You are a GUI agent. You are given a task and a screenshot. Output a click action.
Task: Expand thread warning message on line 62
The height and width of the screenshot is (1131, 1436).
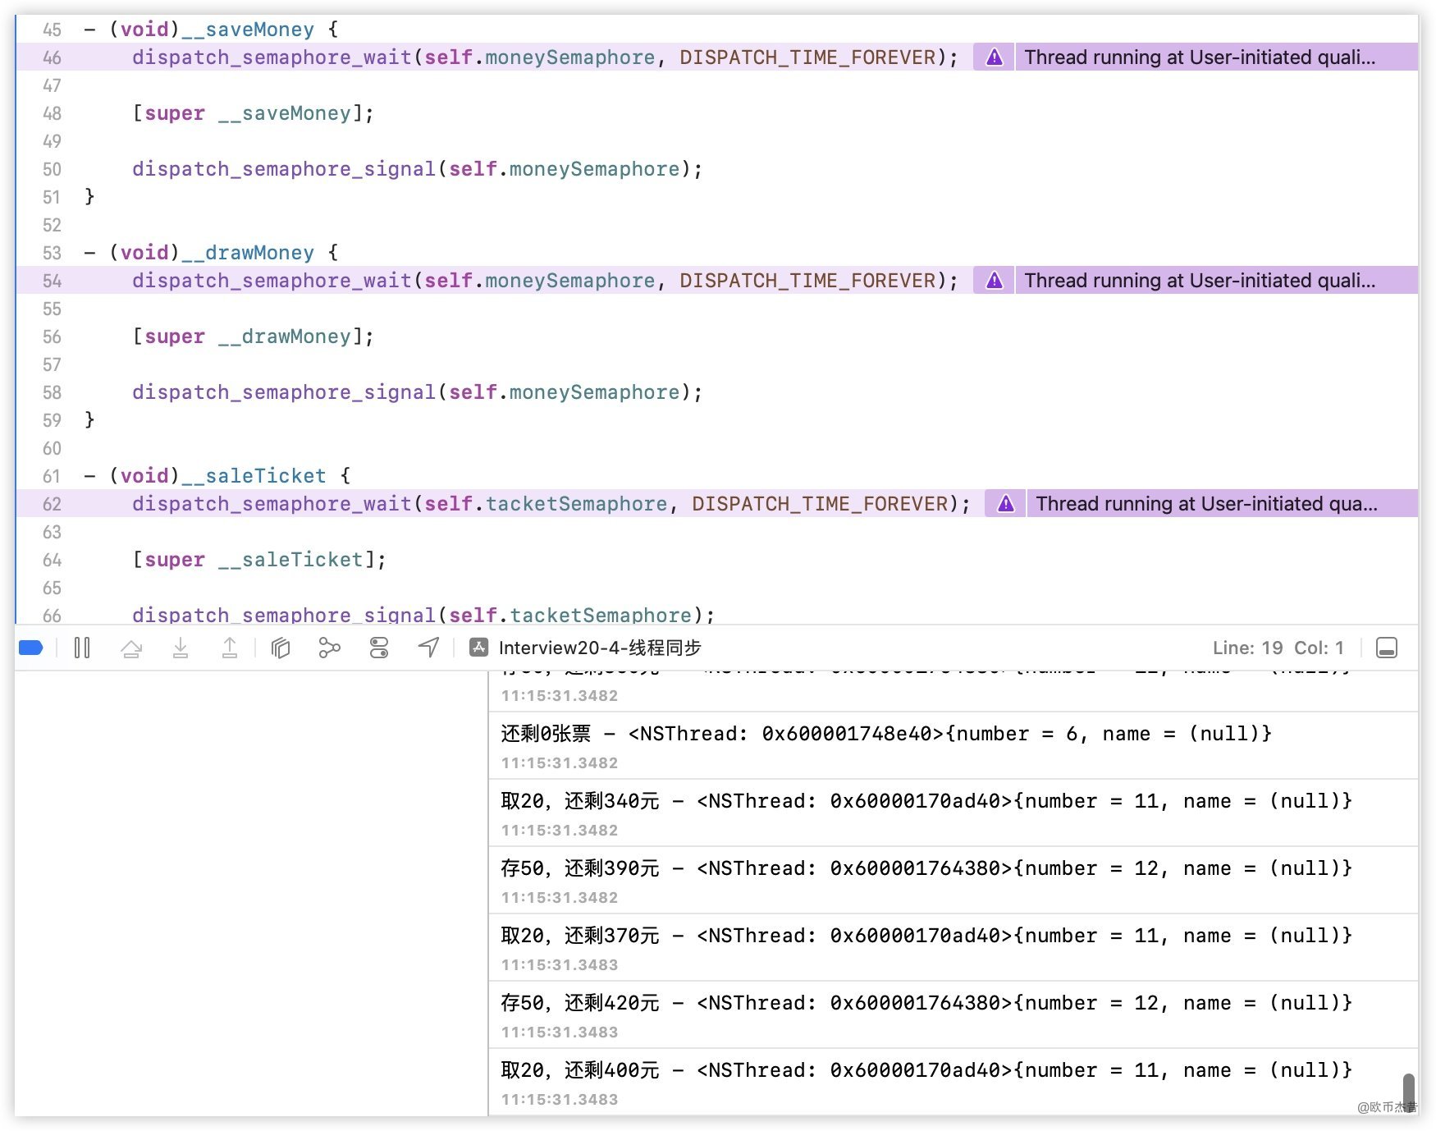(x=1205, y=504)
